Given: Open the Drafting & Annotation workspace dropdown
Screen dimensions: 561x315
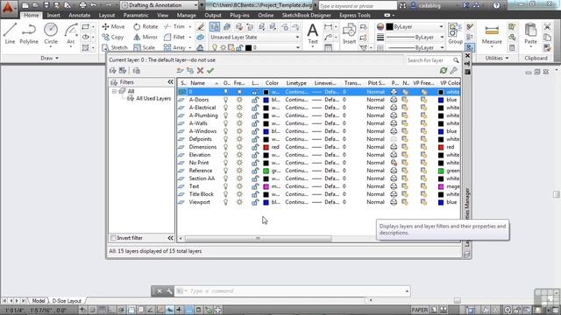Looking at the screenshot, I should (195, 5).
